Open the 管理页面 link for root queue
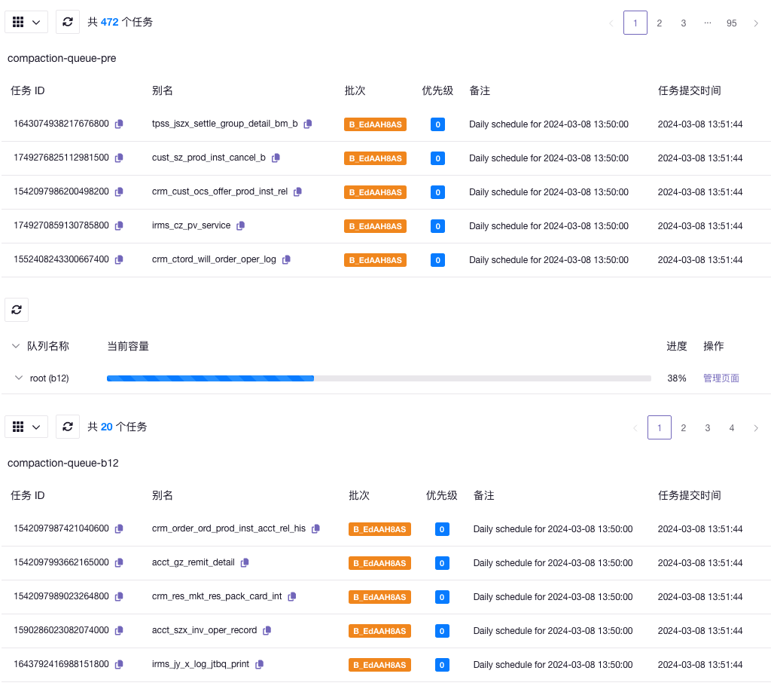 pos(721,378)
